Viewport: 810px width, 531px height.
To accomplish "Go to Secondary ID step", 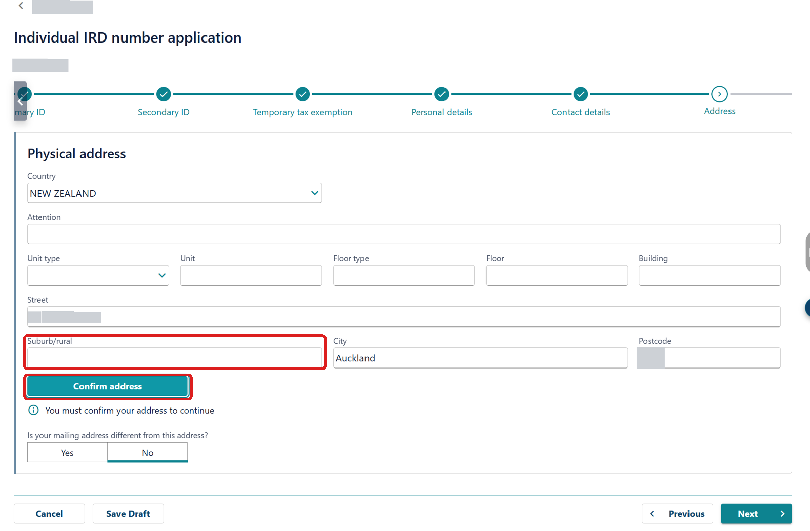I will pos(164,112).
